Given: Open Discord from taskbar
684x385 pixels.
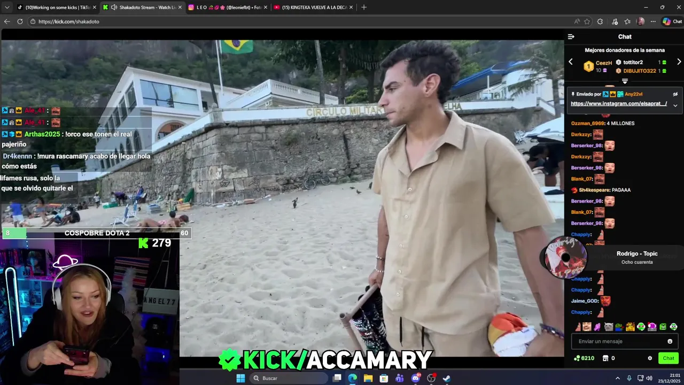Looking at the screenshot, I should click(415, 378).
